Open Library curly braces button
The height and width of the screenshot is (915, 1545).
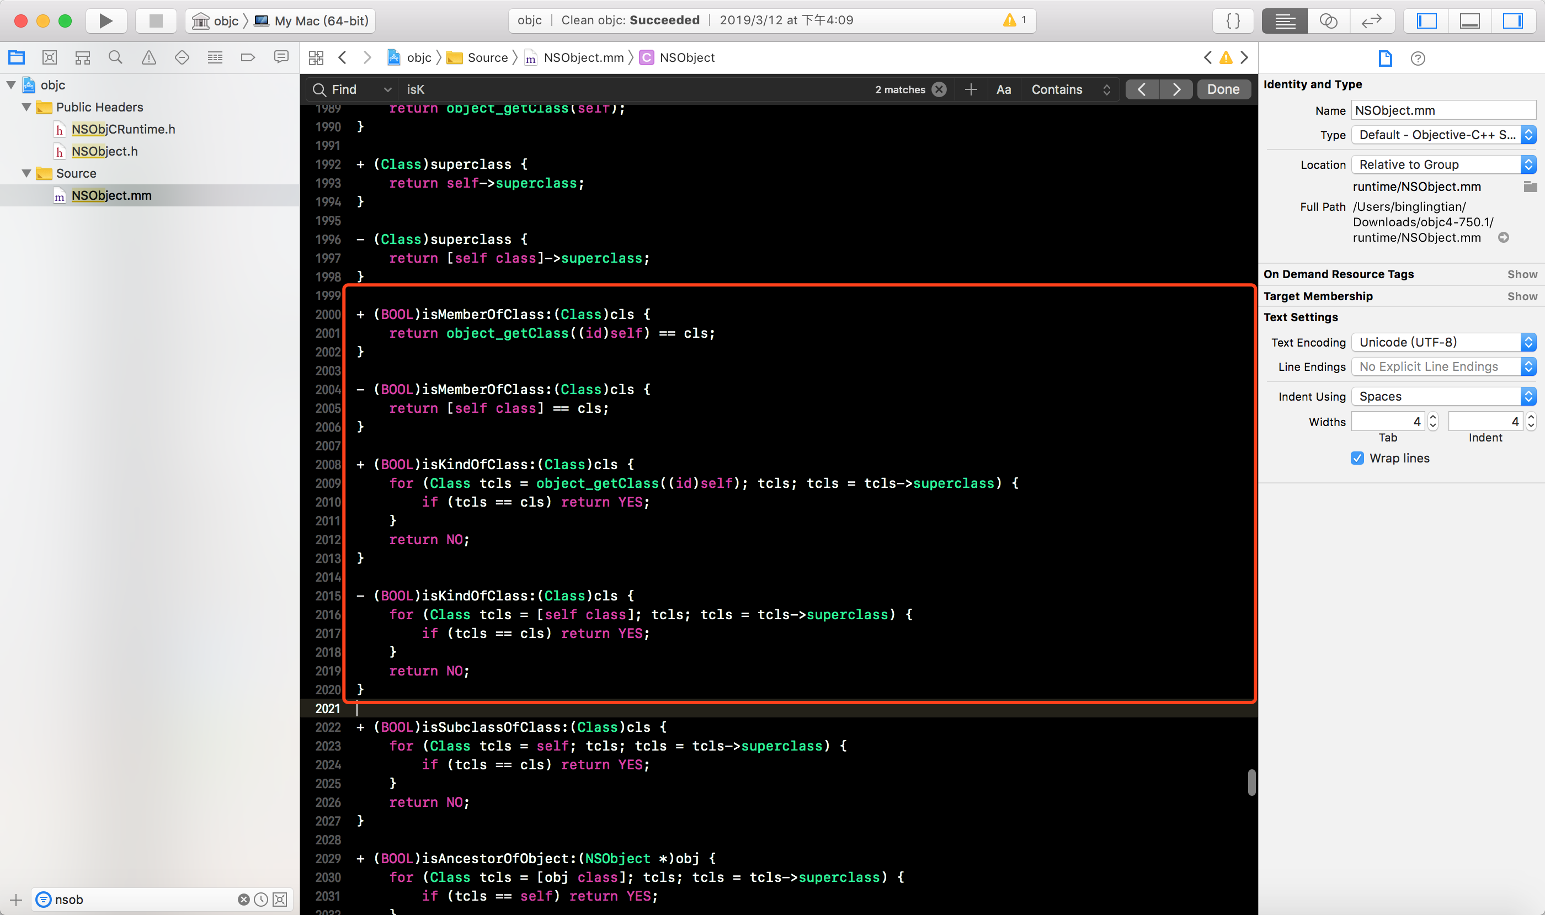pyautogui.click(x=1233, y=21)
